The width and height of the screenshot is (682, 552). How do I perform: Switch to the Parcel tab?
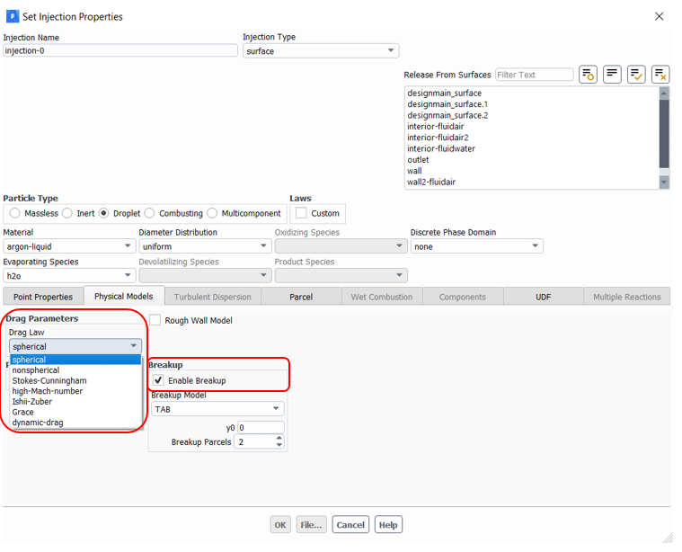[299, 297]
